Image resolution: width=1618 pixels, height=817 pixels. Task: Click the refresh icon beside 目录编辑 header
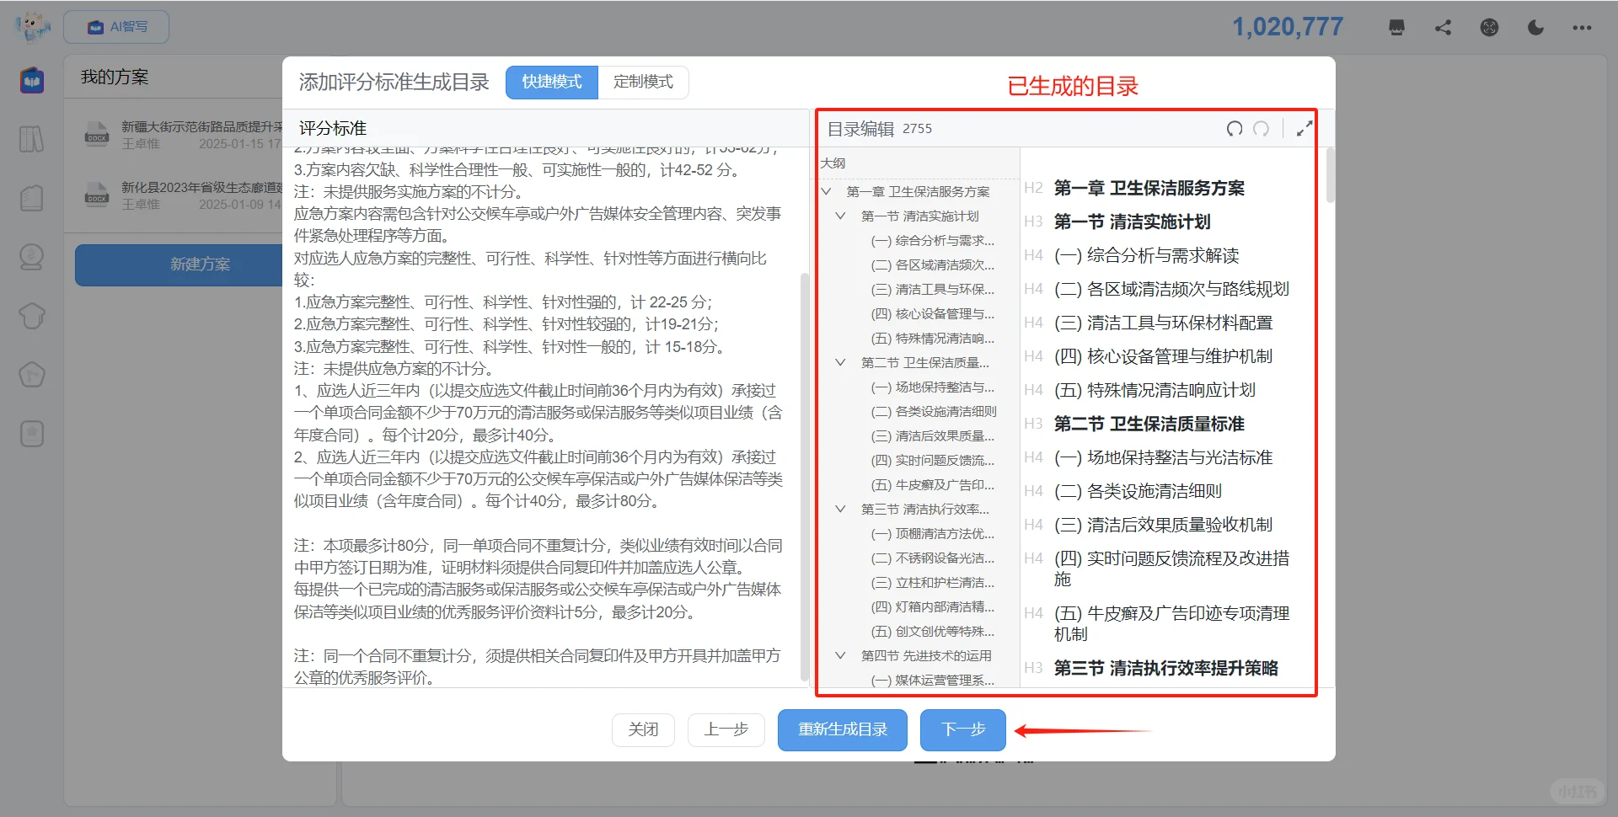click(x=1234, y=129)
